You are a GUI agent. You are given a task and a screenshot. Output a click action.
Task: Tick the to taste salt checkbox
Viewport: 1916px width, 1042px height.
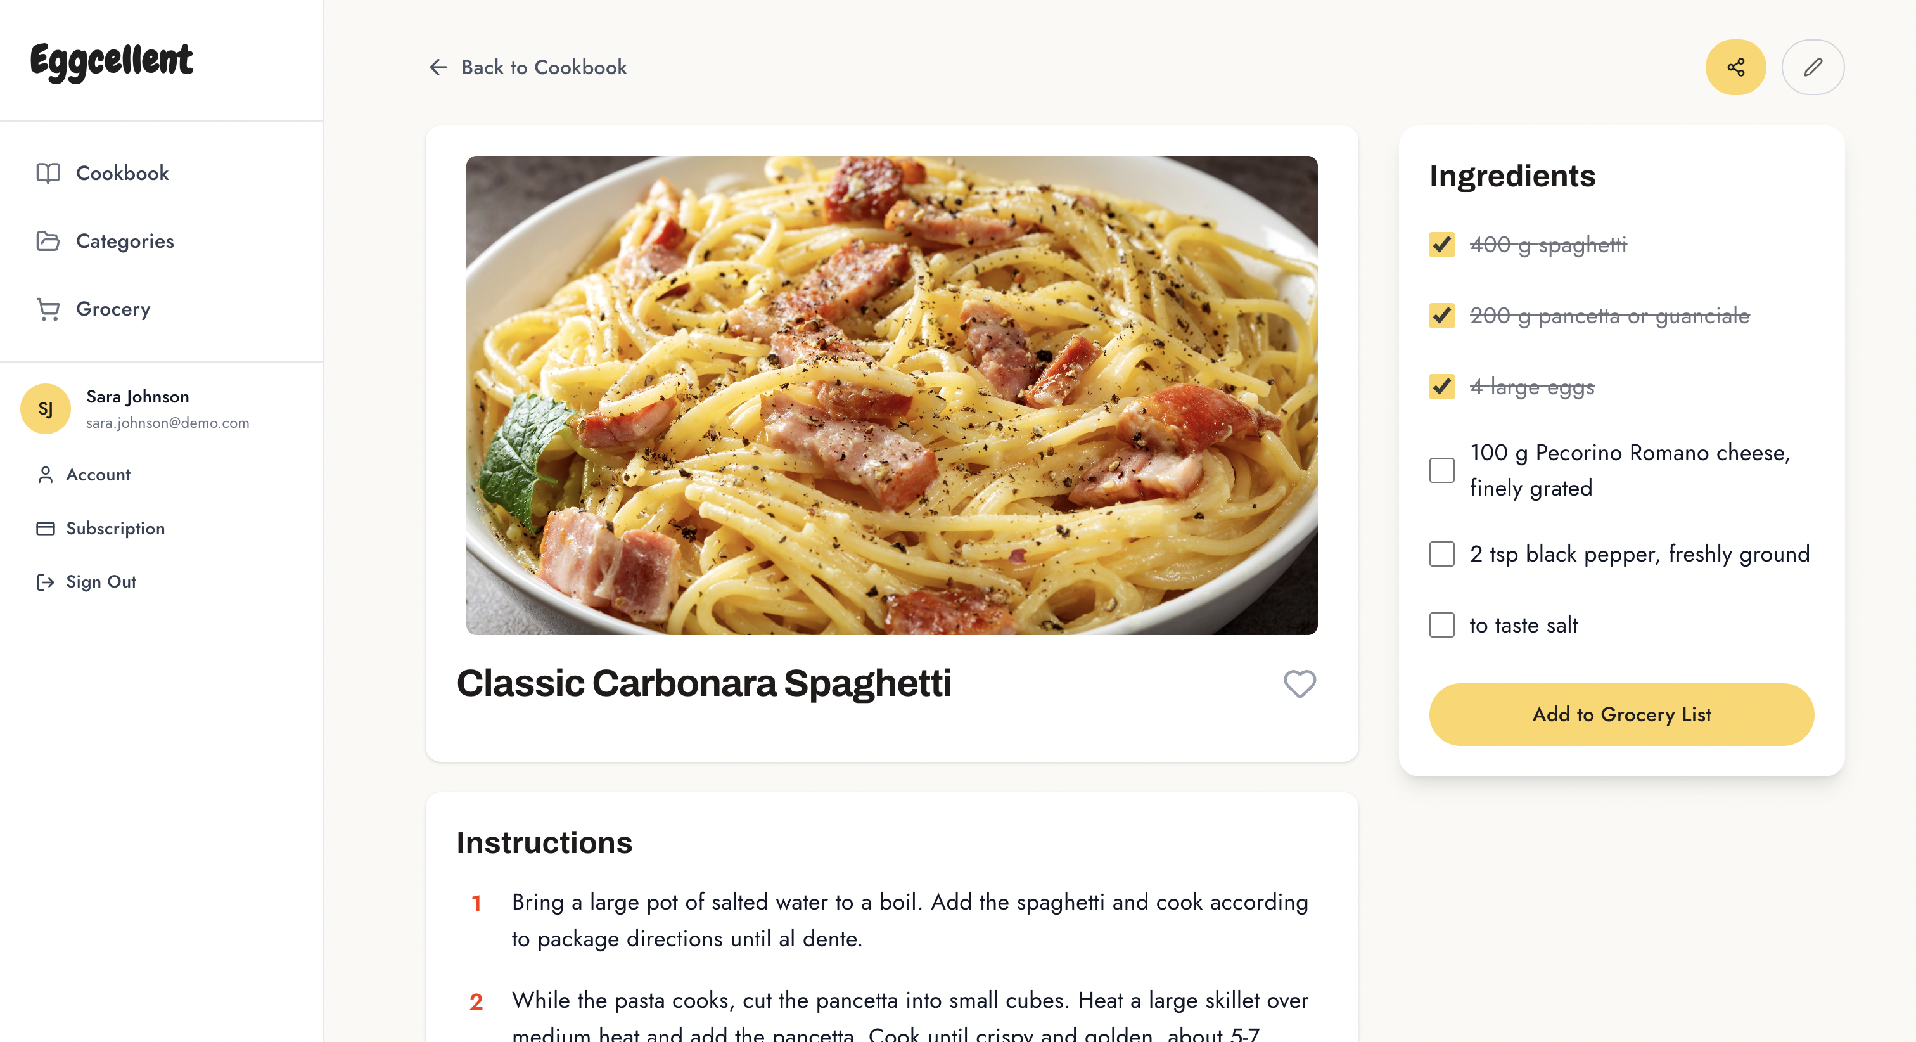click(1441, 625)
